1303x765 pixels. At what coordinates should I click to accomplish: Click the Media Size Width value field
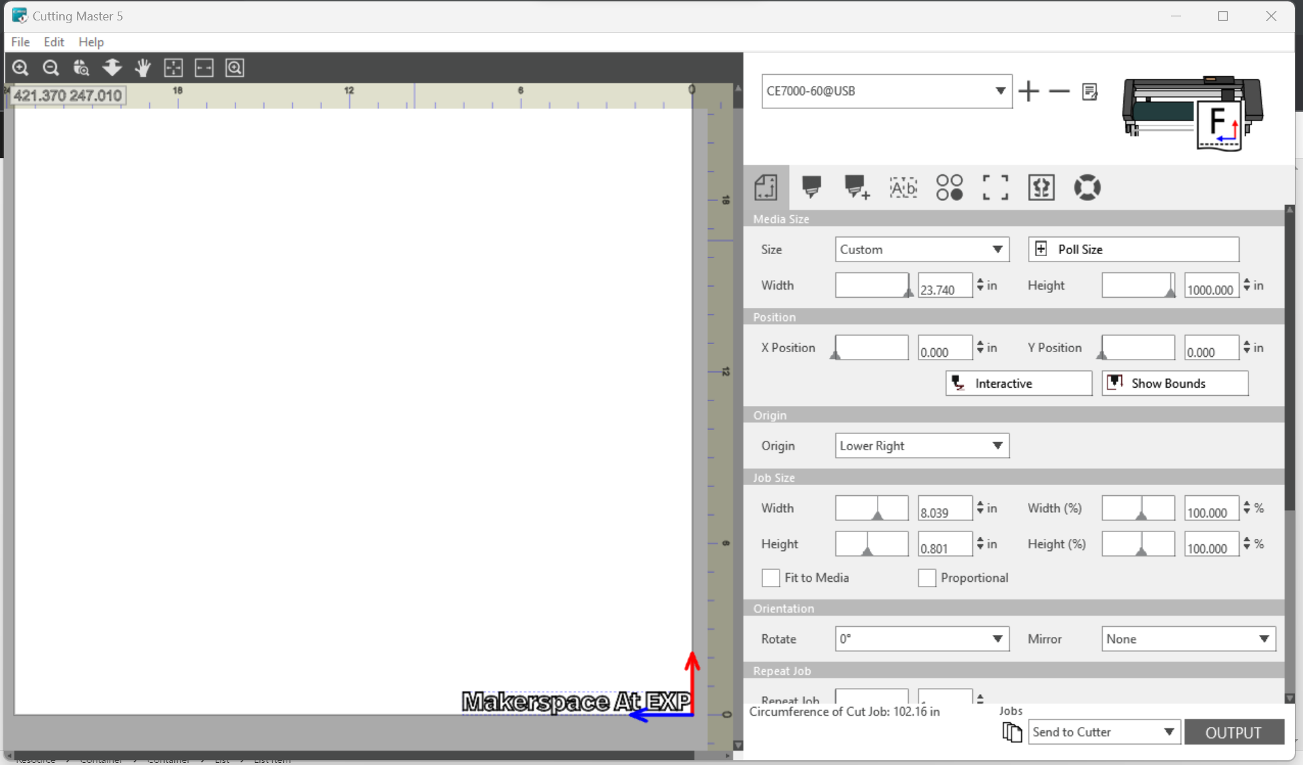[945, 286]
